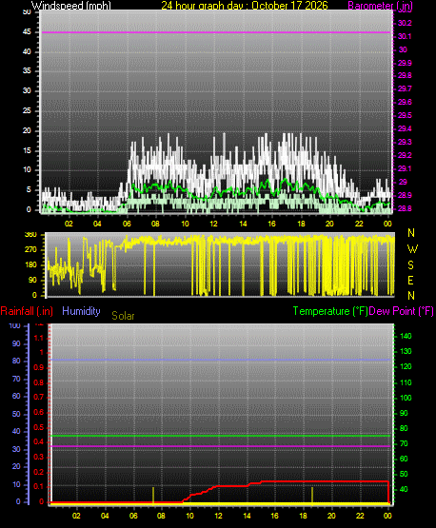Click the '29.1' barometer axis value

click(405, 168)
